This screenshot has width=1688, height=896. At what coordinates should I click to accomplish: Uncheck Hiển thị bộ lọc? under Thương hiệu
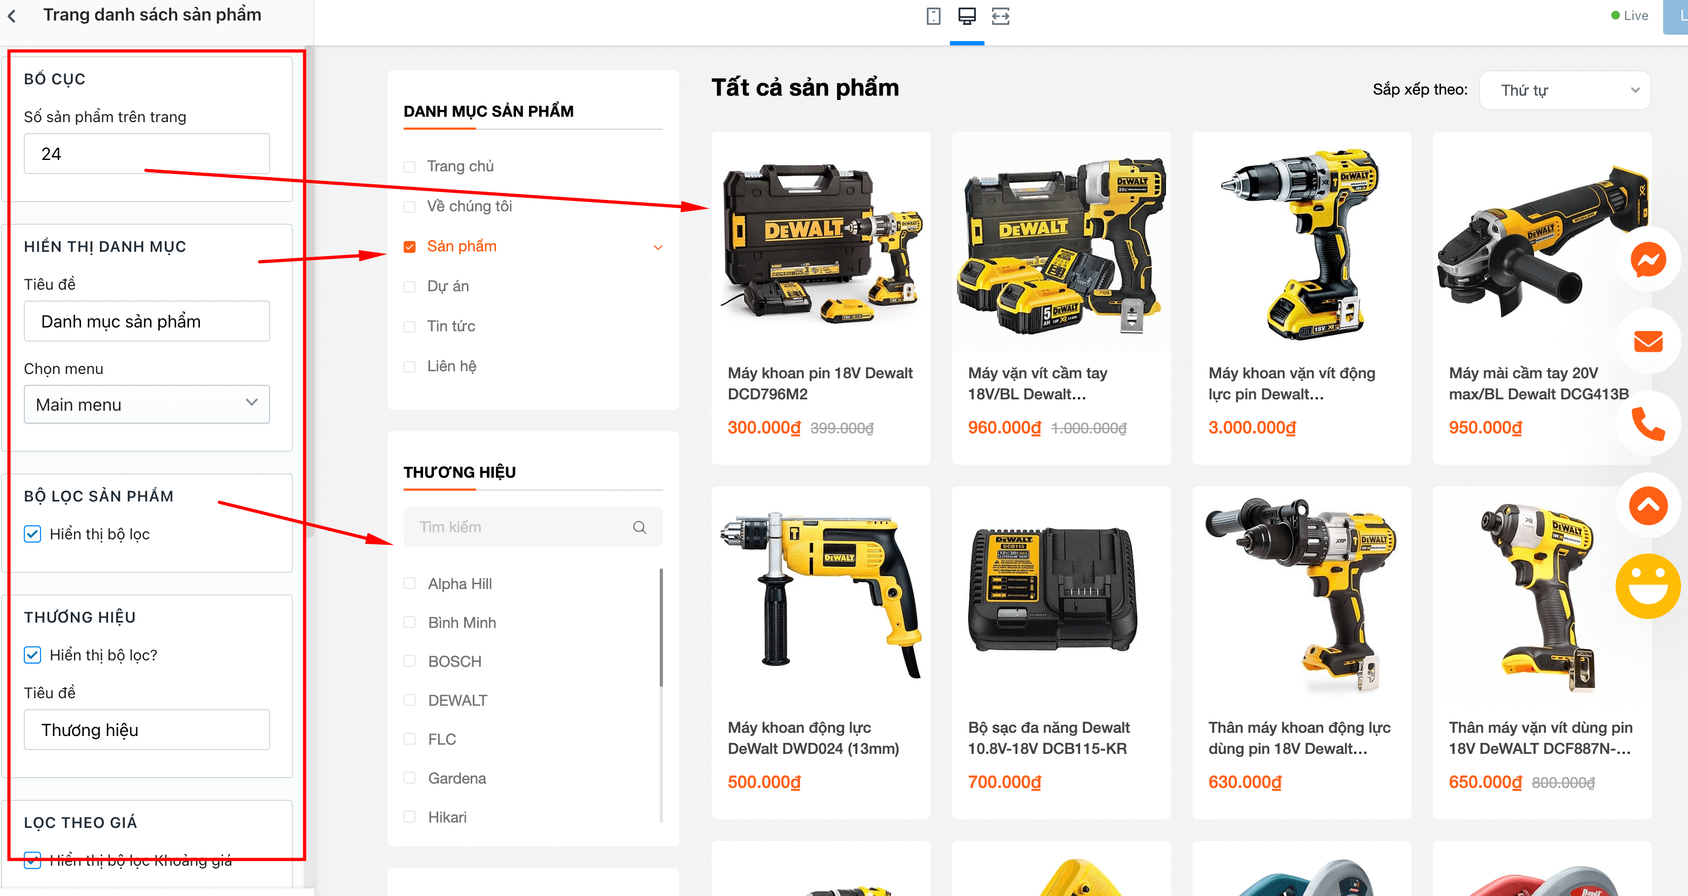coord(32,655)
